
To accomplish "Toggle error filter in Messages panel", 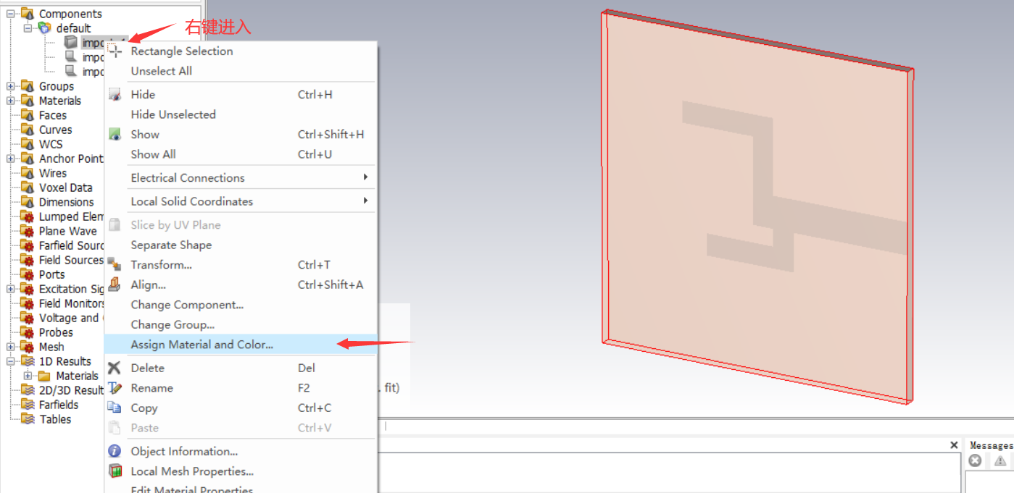I will point(976,460).
